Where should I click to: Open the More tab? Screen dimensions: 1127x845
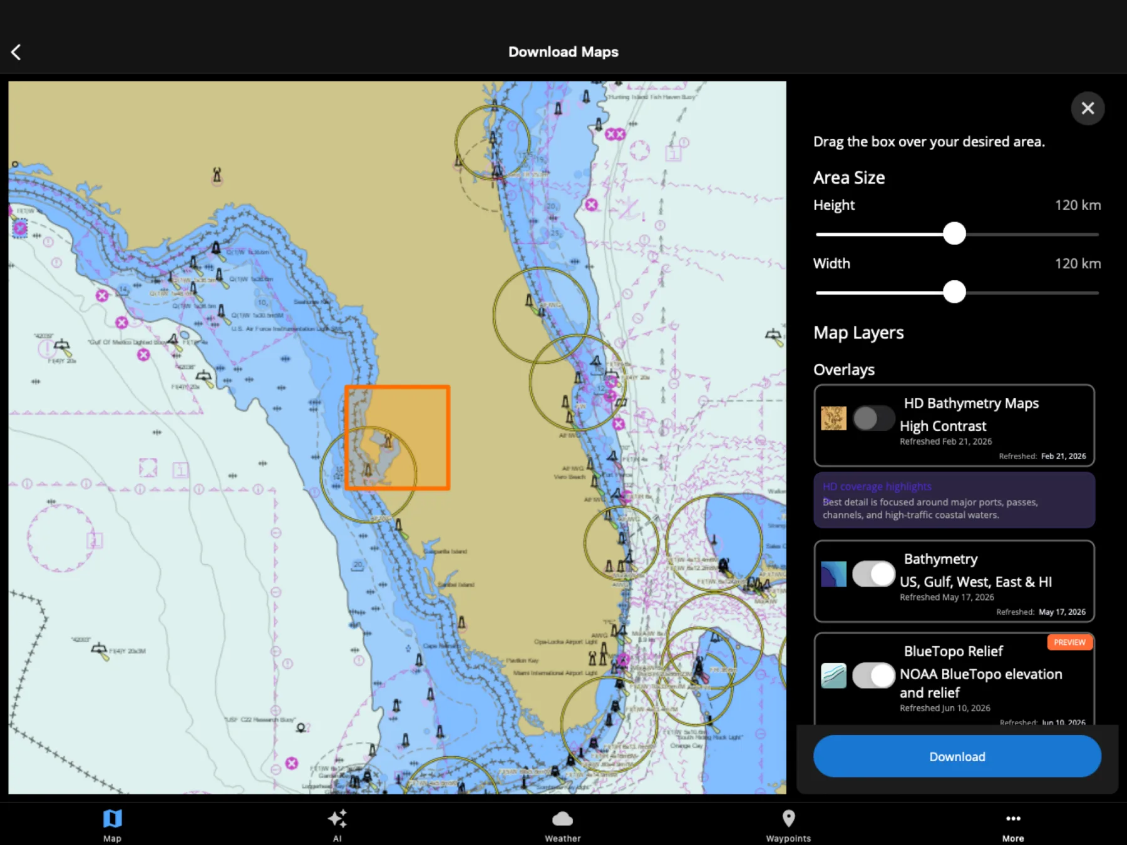pos(1013,825)
